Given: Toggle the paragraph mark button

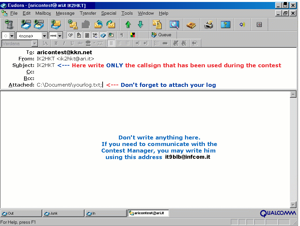Looking at the screenshot, I should pyautogui.click(x=122, y=35).
